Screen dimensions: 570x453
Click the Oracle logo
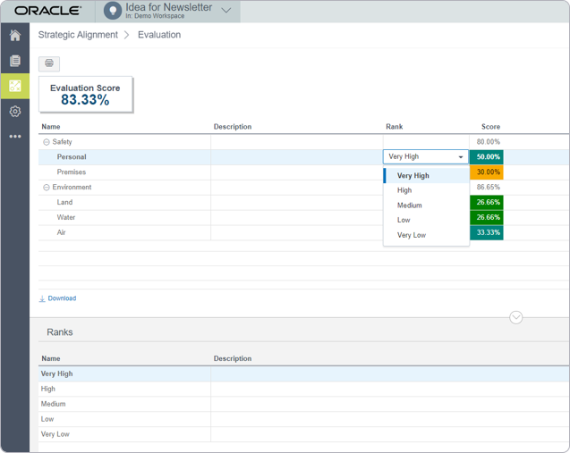point(47,11)
